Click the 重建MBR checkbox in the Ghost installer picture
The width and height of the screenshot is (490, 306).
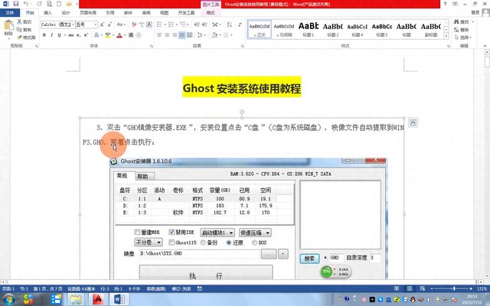pos(137,232)
